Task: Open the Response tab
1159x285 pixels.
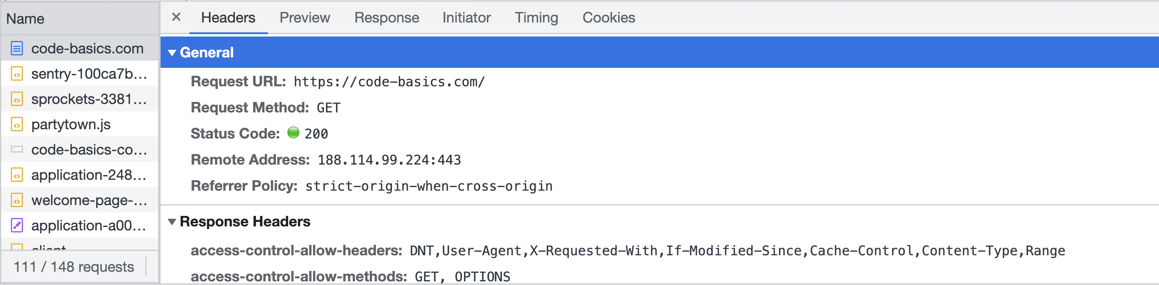Action: pyautogui.click(x=386, y=18)
